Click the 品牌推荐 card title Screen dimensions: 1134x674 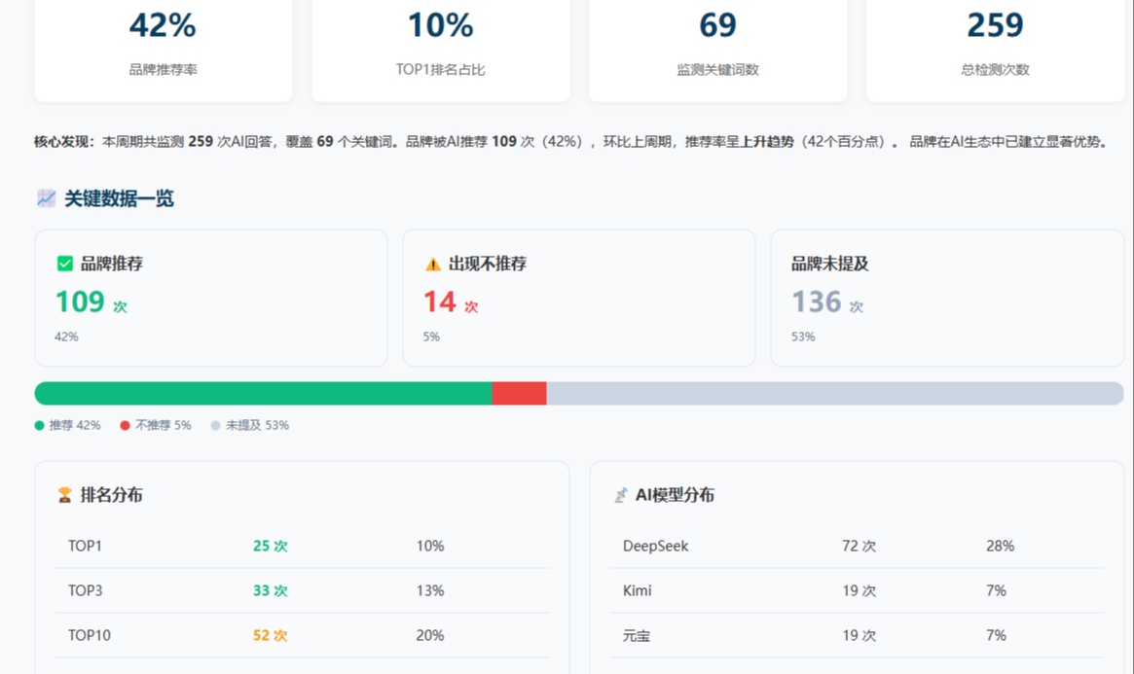(x=111, y=264)
